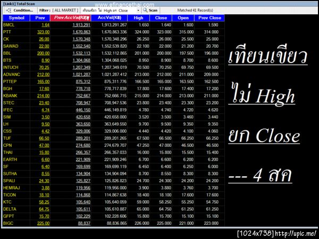
Task: Select the CPN symbol
Action: (x=7, y=146)
